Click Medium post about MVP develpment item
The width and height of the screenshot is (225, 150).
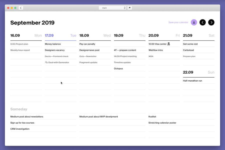pos(98,117)
